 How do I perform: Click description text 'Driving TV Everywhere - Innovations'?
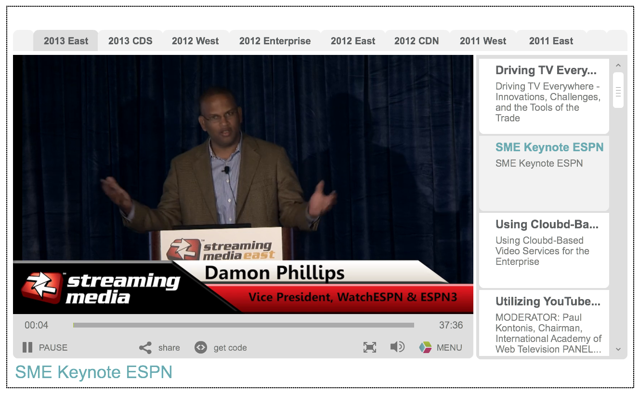pos(548,102)
